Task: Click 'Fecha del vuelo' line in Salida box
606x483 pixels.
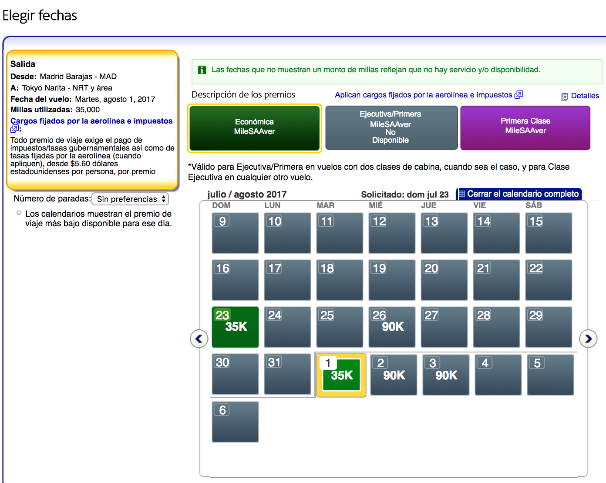Action: [83, 99]
